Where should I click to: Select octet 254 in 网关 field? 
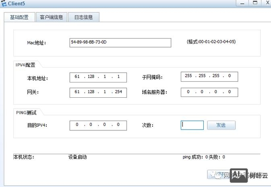tap(118, 92)
